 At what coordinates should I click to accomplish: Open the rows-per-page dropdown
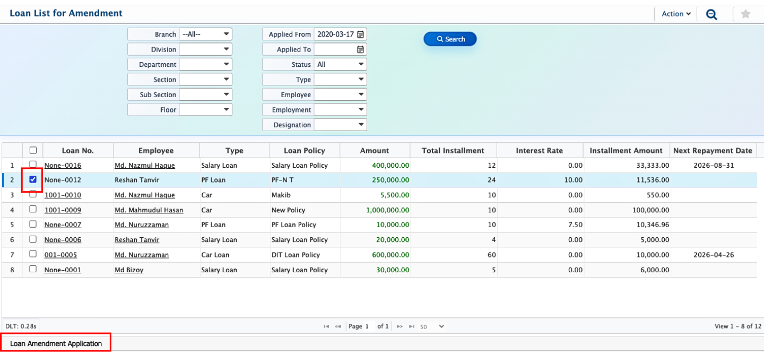pos(432,326)
